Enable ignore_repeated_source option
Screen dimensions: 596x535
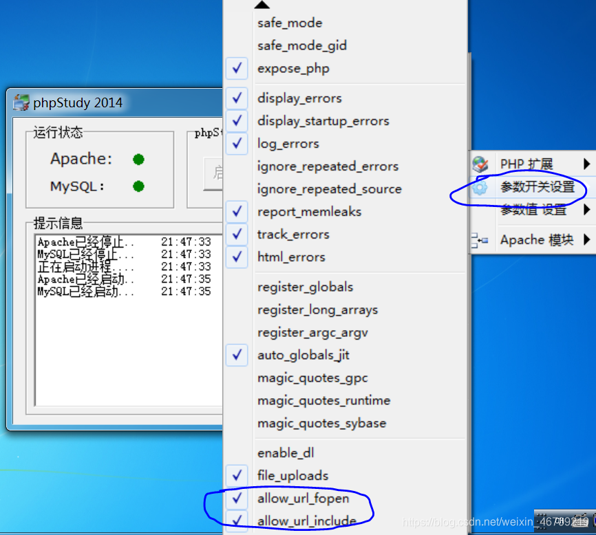(x=345, y=189)
